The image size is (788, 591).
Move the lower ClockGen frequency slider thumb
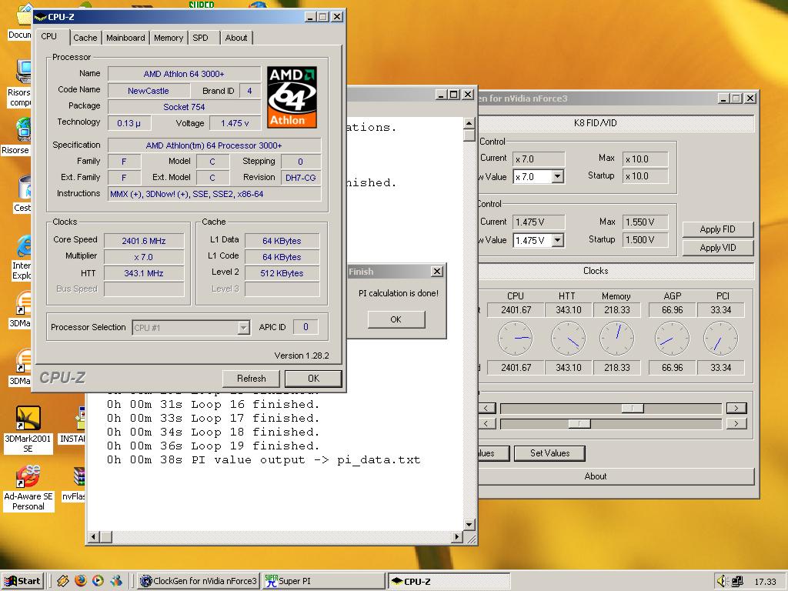click(579, 424)
